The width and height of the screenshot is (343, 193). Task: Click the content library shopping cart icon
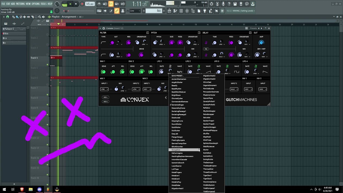coord(222,11)
